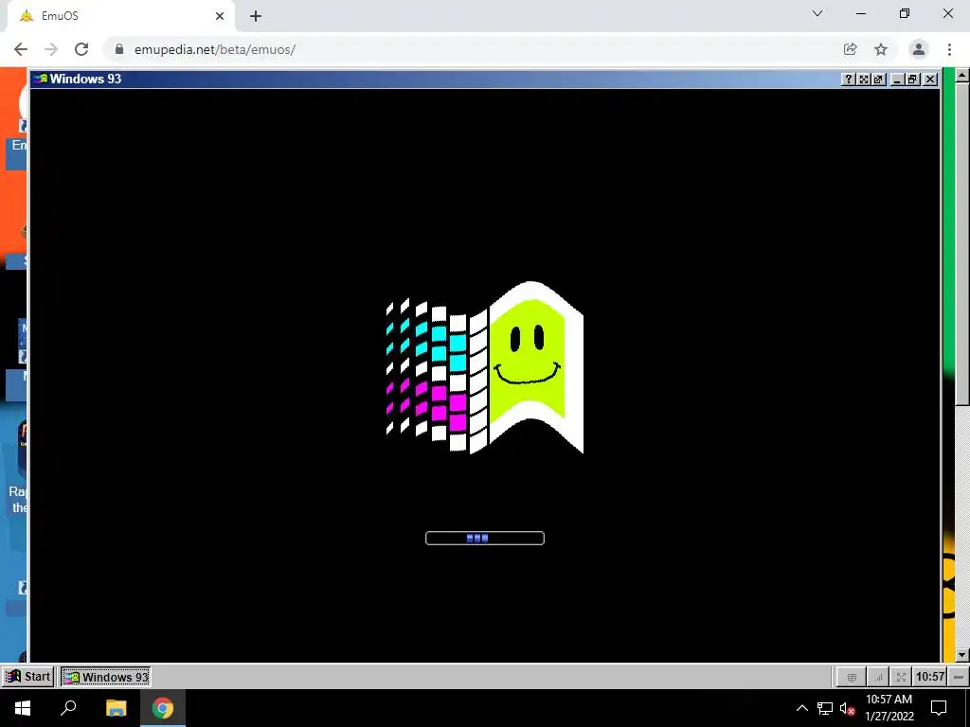Click the scroll-down arrow on the page scrollbar
Viewport: 970px width, 727px height.
tap(961, 655)
